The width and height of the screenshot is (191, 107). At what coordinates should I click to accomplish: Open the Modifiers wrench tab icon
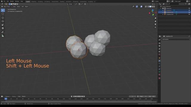159,61
